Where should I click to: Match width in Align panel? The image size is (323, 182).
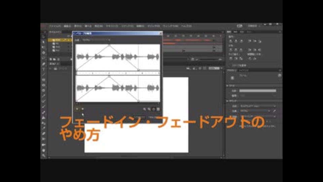click(231, 59)
